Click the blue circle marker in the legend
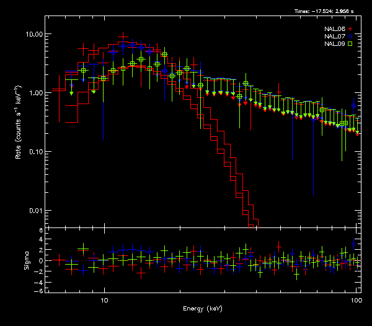 [x=350, y=37]
